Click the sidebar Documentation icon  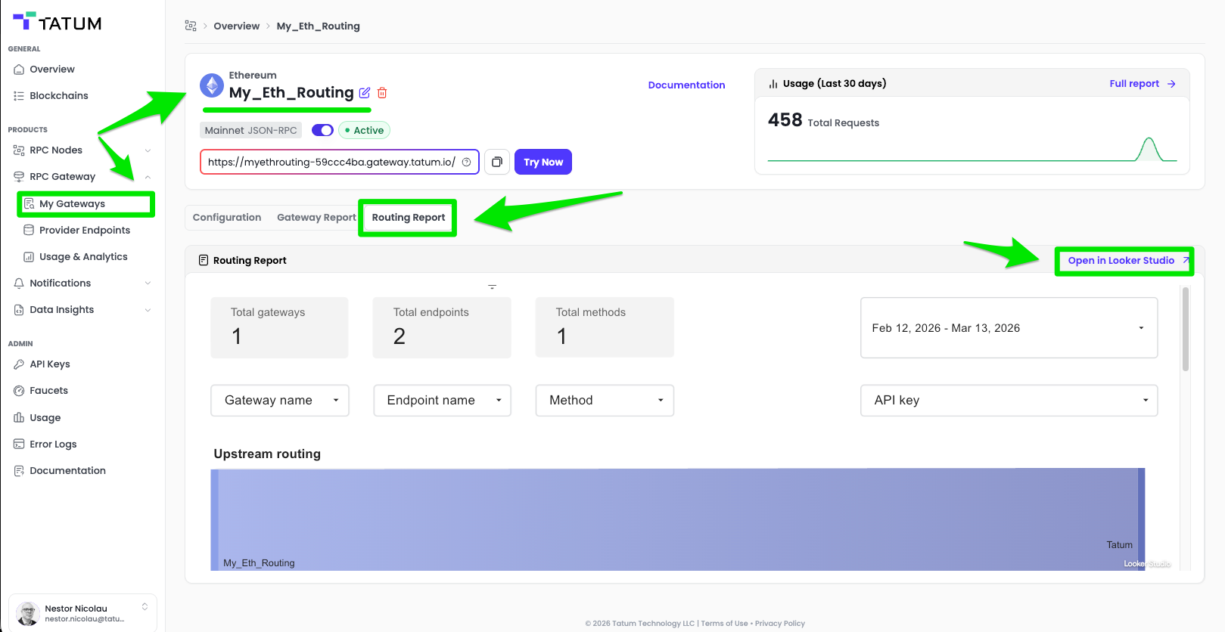point(19,471)
